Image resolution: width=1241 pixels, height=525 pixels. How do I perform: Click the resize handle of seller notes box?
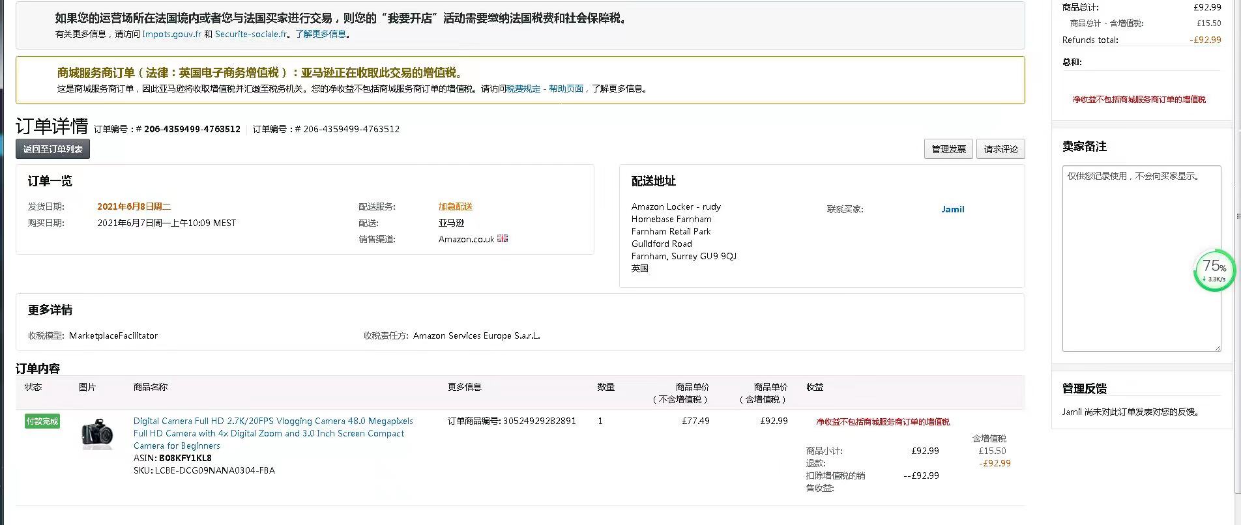tap(1218, 348)
